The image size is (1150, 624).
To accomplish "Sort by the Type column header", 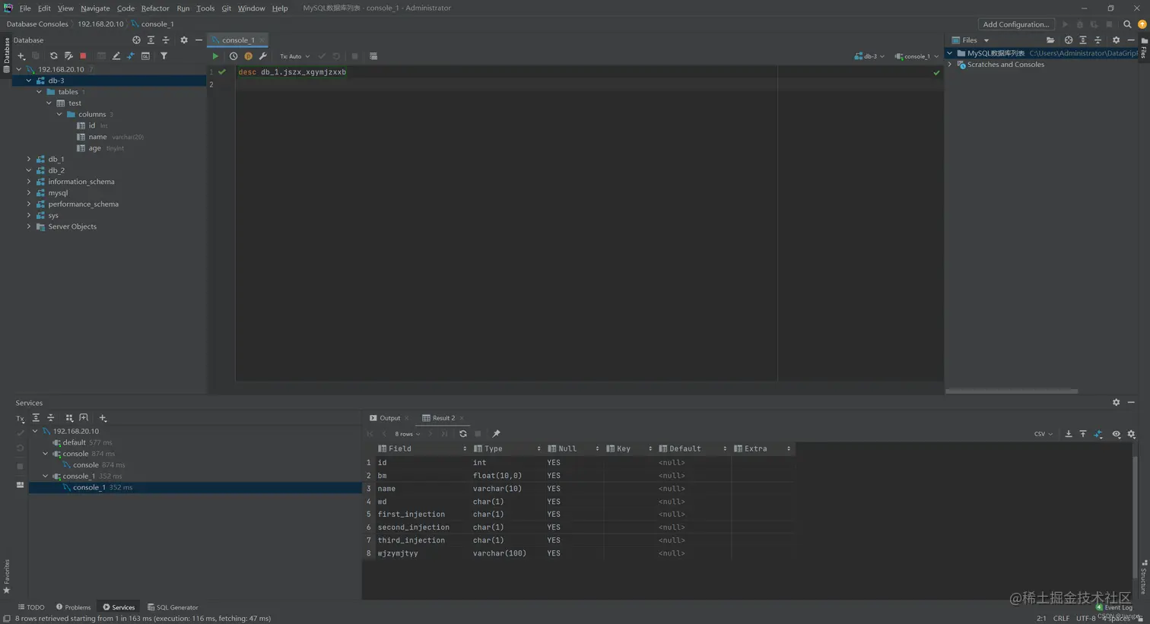I will click(x=507, y=448).
